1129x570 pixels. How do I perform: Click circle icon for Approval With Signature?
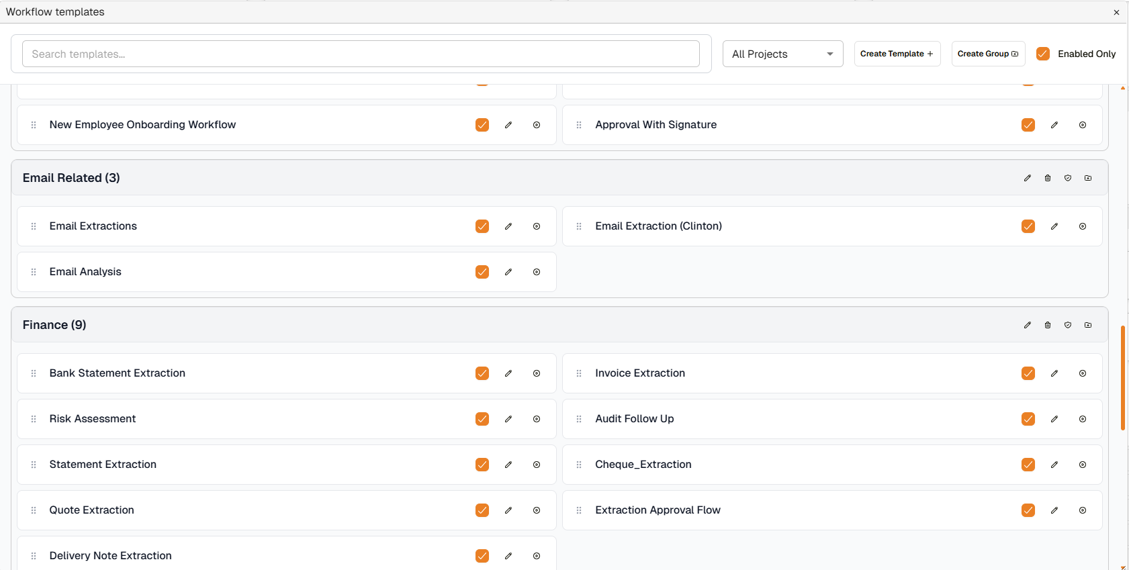pos(1083,125)
